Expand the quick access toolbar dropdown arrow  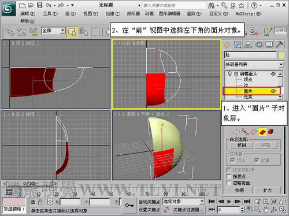[x=72, y=5]
